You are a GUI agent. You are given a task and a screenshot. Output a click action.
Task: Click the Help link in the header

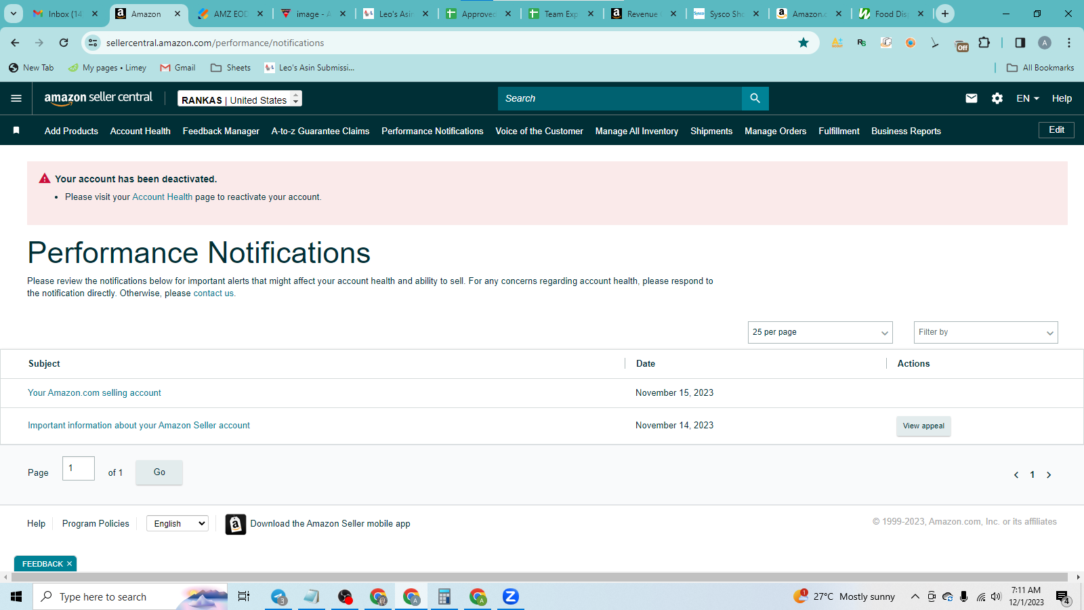tap(1062, 98)
